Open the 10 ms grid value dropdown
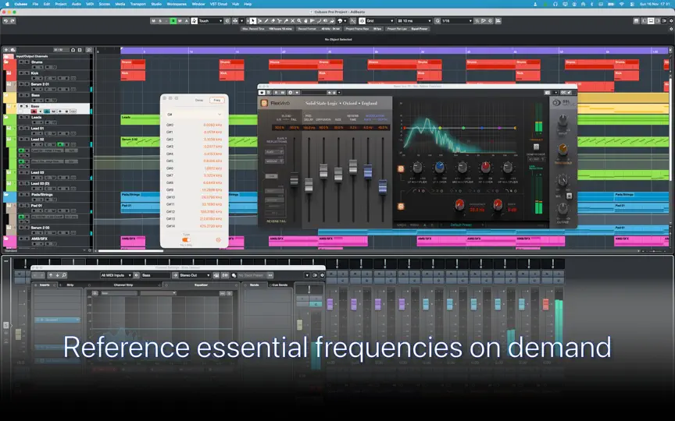 click(414, 20)
